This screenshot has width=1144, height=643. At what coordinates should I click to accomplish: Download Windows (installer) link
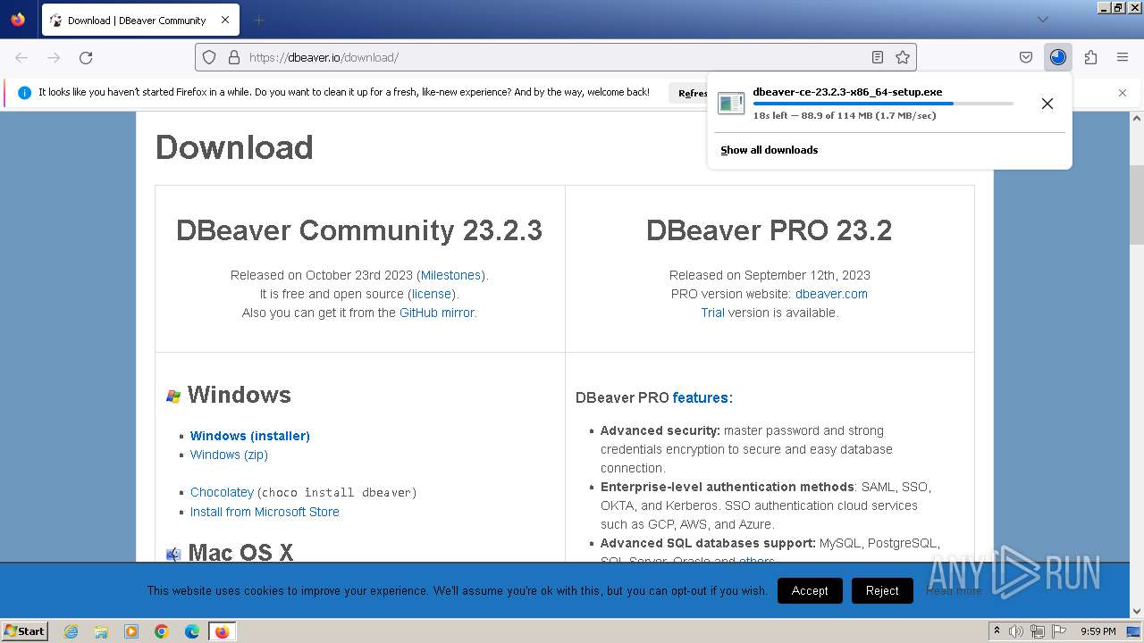[250, 436]
